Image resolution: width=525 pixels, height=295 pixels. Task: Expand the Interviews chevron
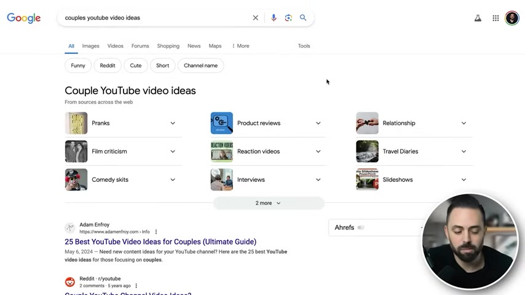click(x=318, y=180)
